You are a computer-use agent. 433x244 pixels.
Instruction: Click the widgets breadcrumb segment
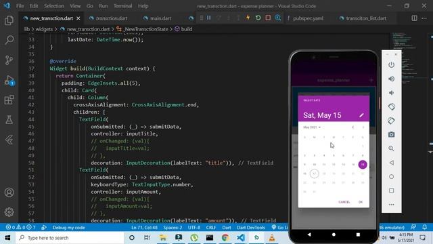[44, 29]
